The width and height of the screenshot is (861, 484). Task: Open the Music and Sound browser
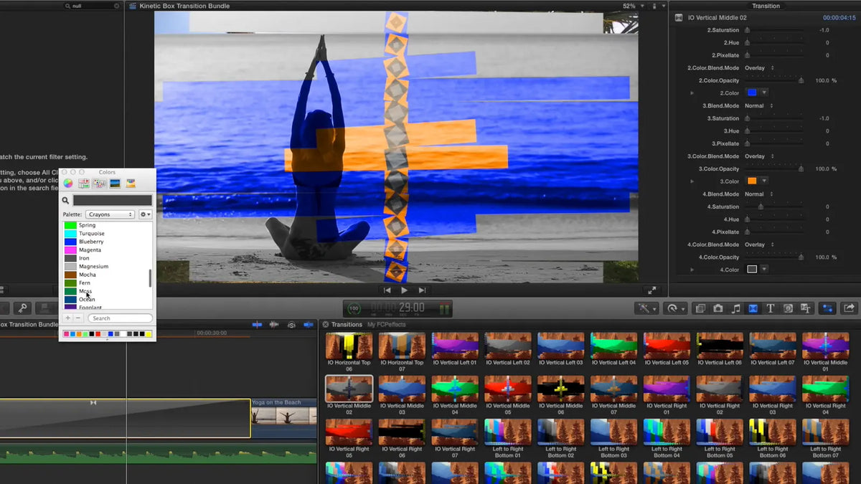click(735, 308)
